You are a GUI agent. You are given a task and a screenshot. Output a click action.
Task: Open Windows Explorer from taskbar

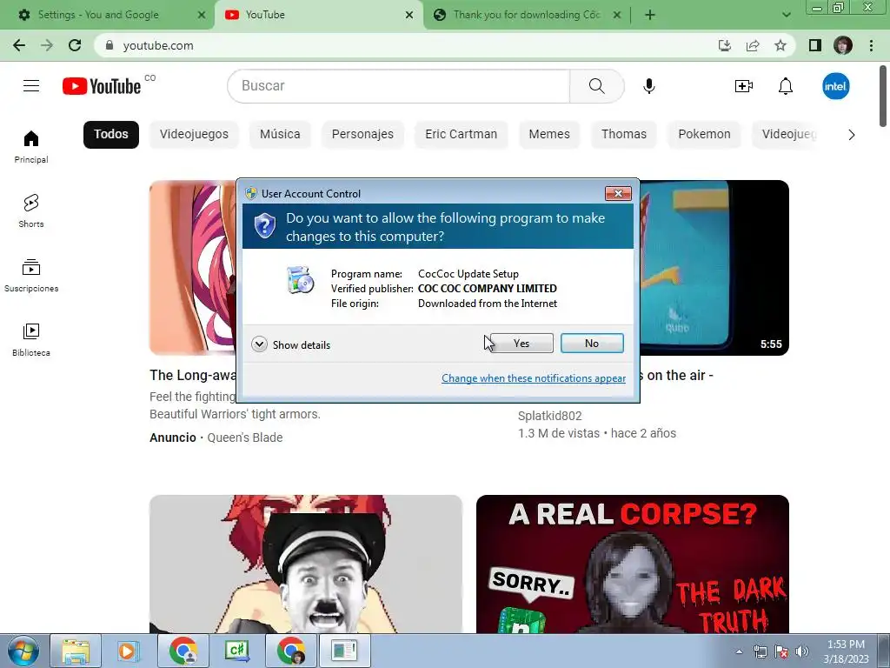click(76, 651)
